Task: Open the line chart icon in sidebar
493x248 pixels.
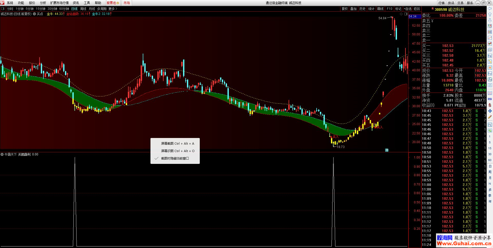Action: pyautogui.click(x=490, y=38)
